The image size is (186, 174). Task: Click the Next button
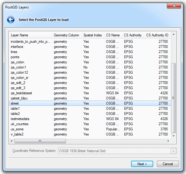coord(142,164)
